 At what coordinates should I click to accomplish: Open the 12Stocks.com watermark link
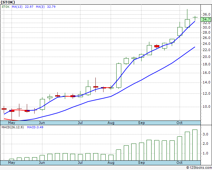pos(198,168)
